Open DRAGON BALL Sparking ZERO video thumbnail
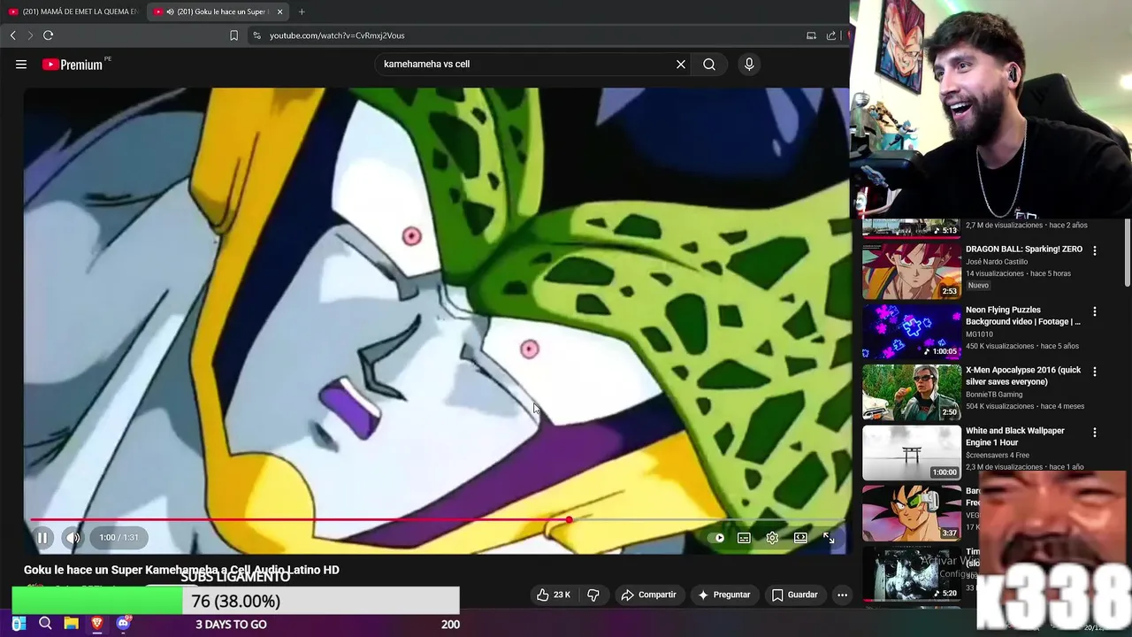The width and height of the screenshot is (1132, 637). 911,271
